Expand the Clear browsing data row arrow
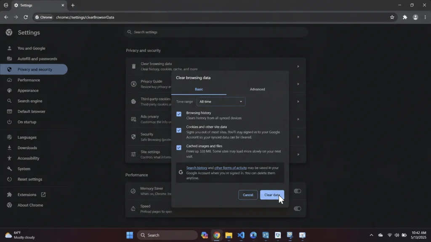 pos(298,66)
